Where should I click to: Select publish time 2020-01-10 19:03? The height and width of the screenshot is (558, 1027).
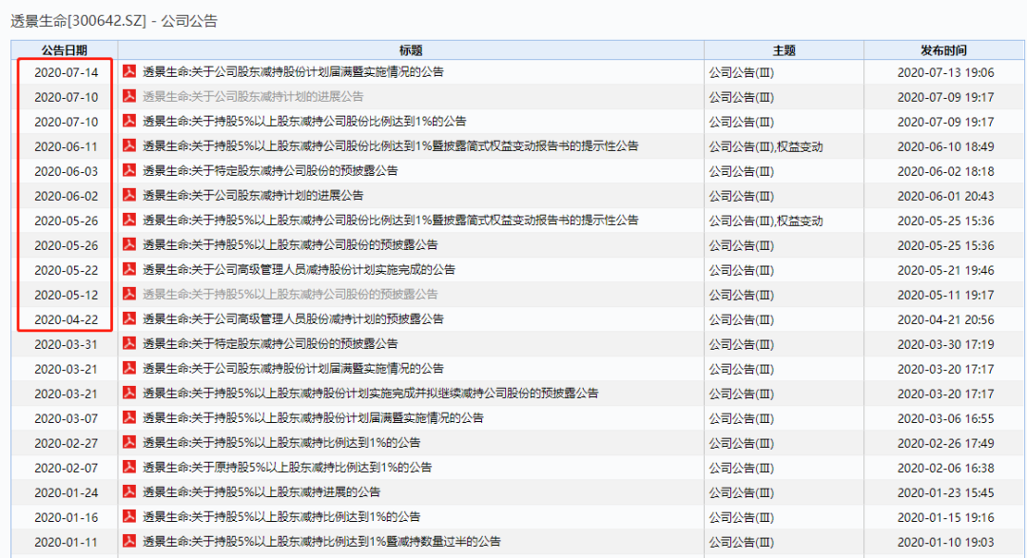[x=945, y=542]
